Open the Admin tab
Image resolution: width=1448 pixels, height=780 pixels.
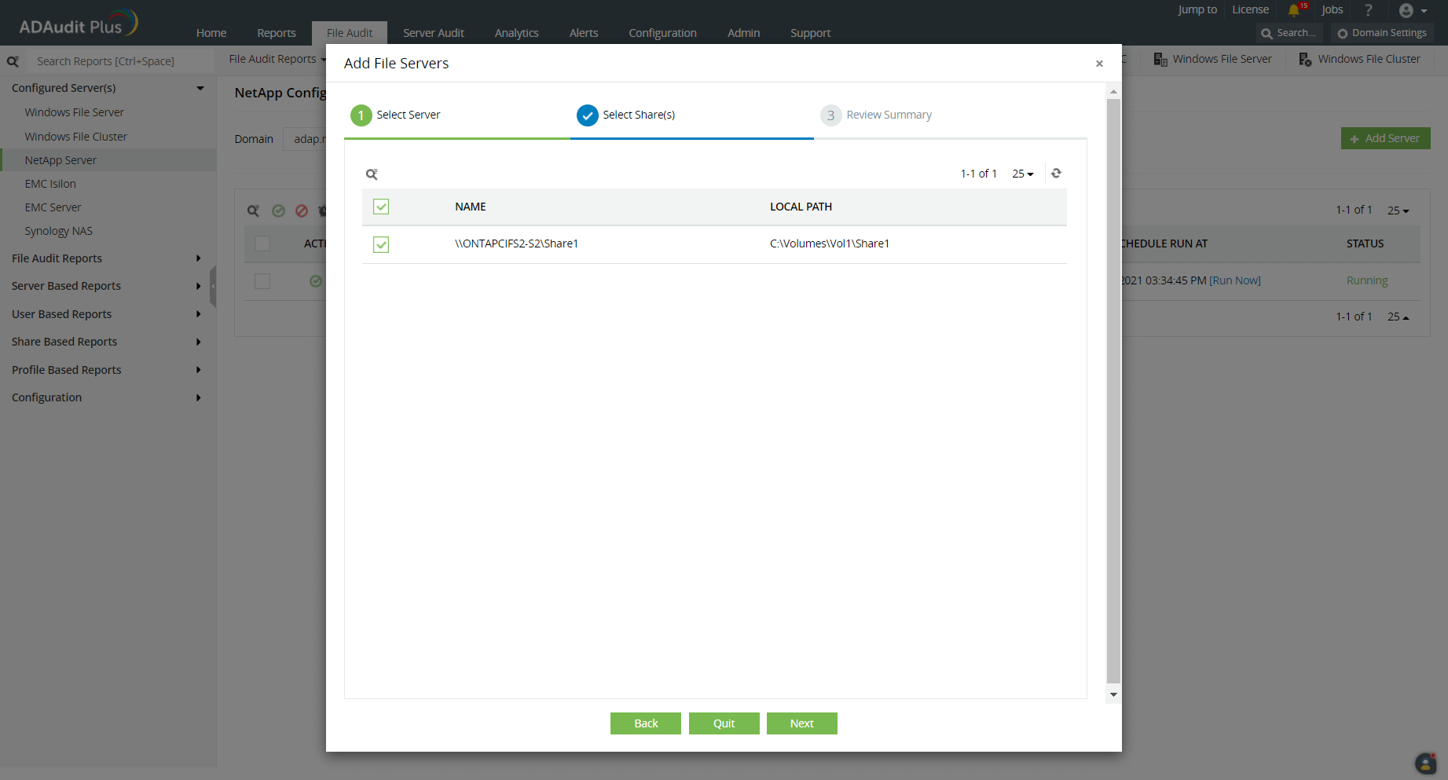[744, 33]
